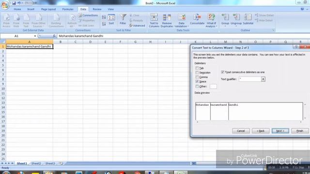Viewport: 310px width, 174px height.
Task: Go Back in the wizard
Action: click(x=261, y=131)
